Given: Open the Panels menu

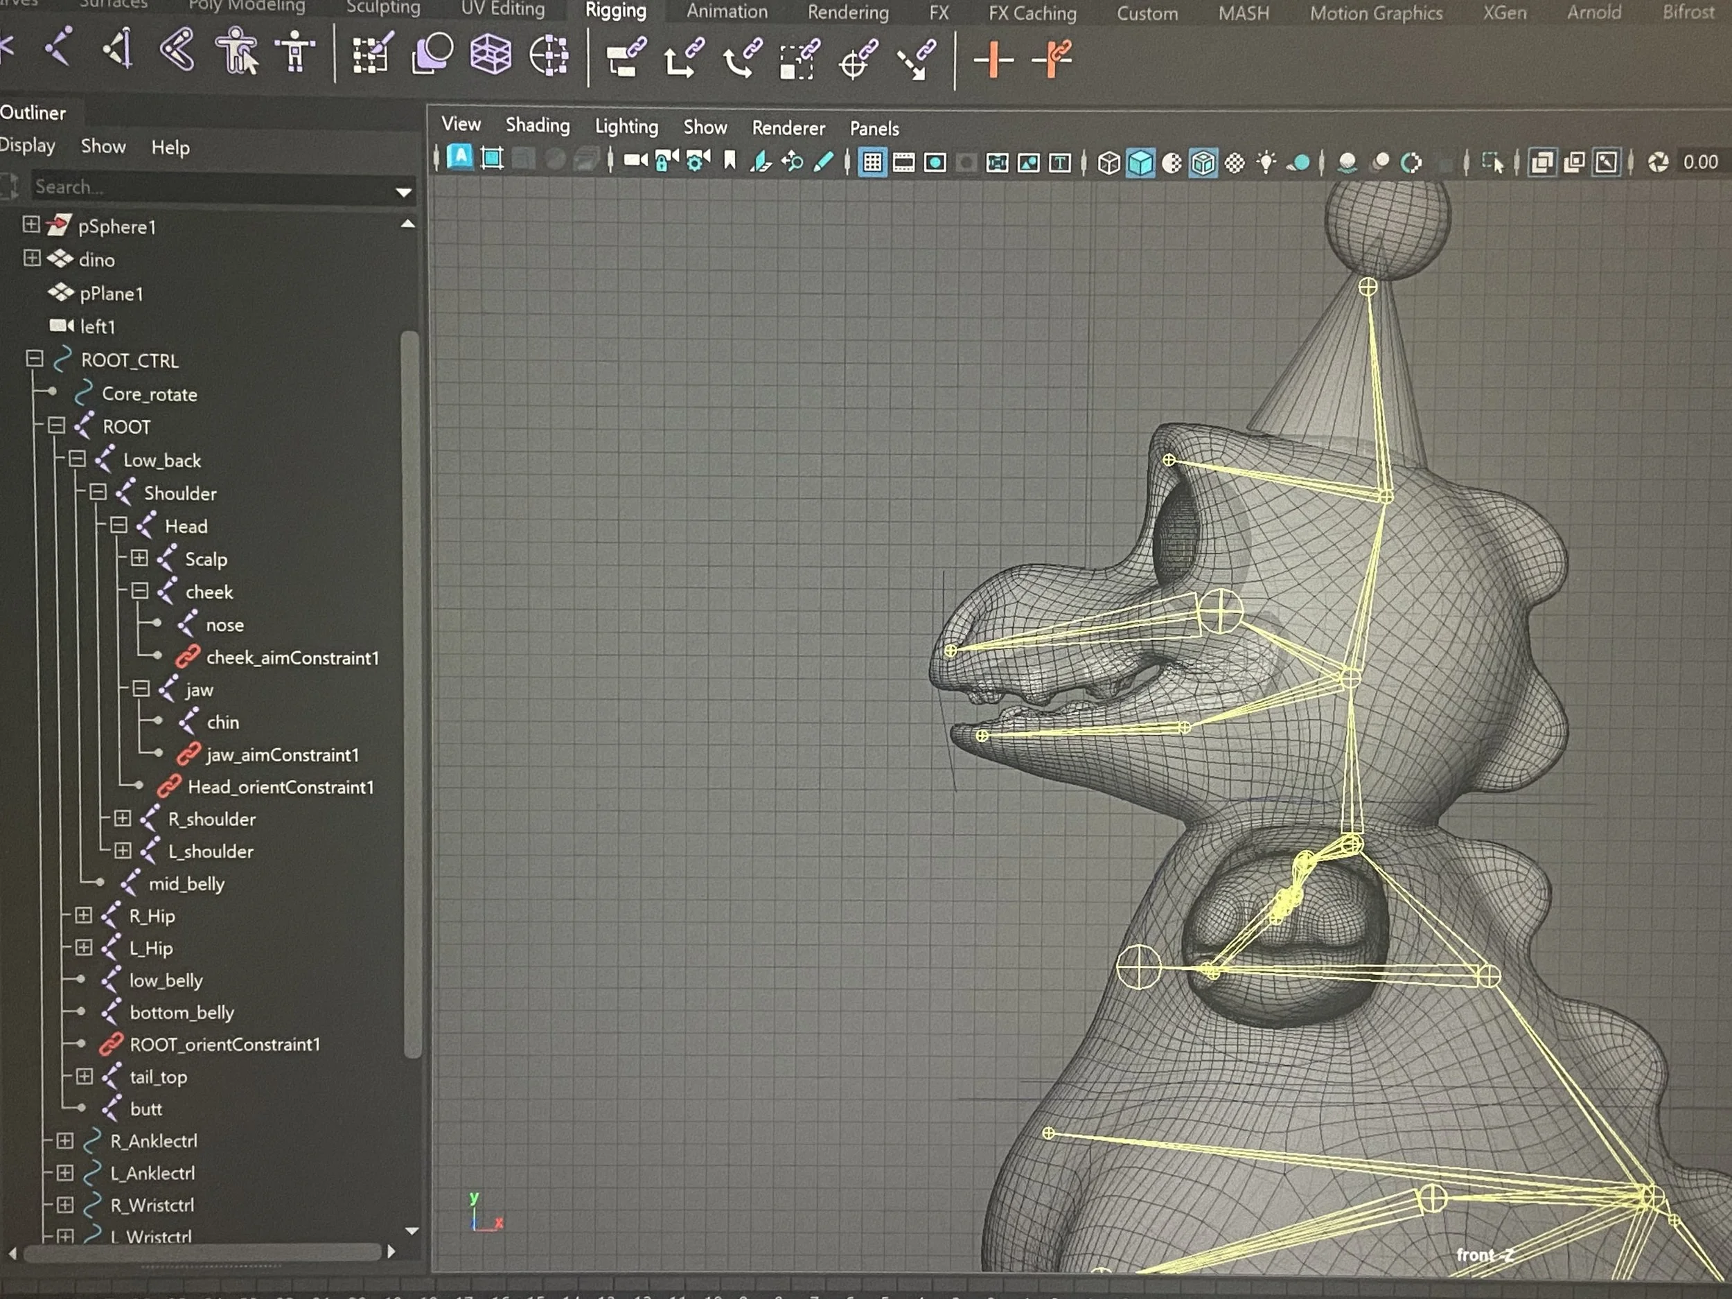Looking at the screenshot, I should point(874,128).
